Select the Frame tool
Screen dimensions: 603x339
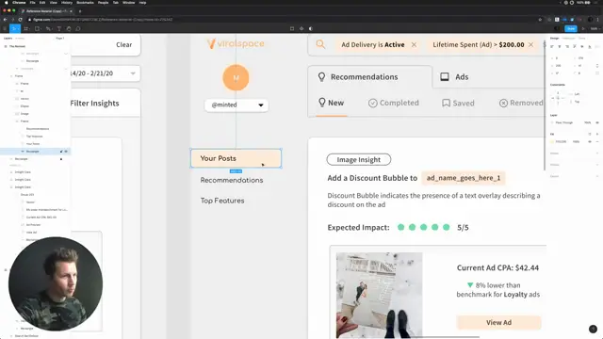(x=26, y=28)
